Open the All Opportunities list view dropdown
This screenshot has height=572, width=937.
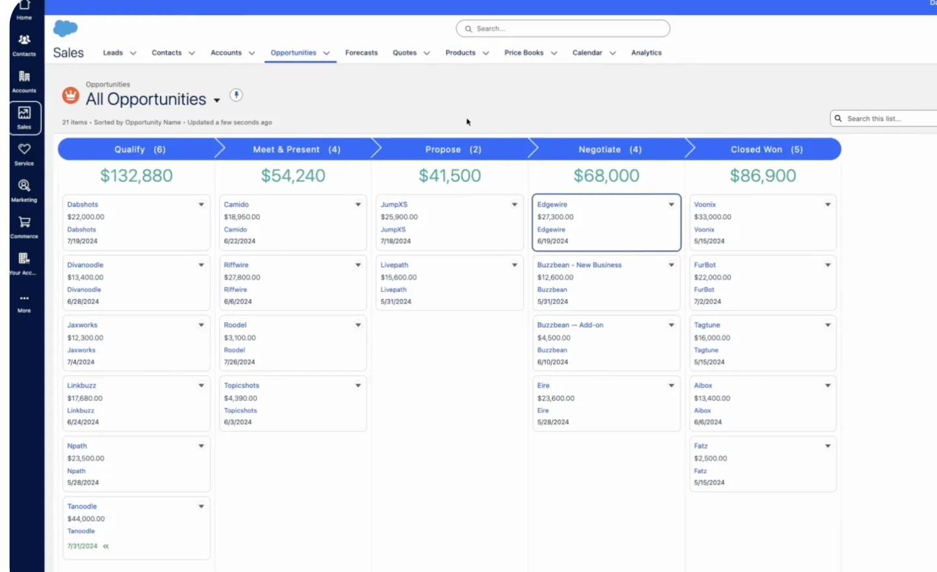pyautogui.click(x=217, y=100)
